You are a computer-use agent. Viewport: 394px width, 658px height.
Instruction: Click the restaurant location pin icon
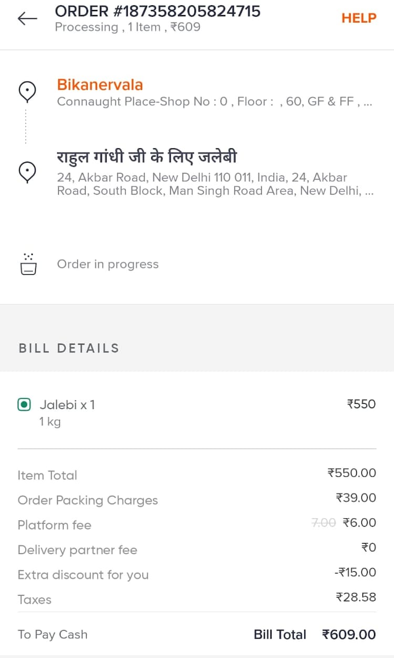pos(27,91)
